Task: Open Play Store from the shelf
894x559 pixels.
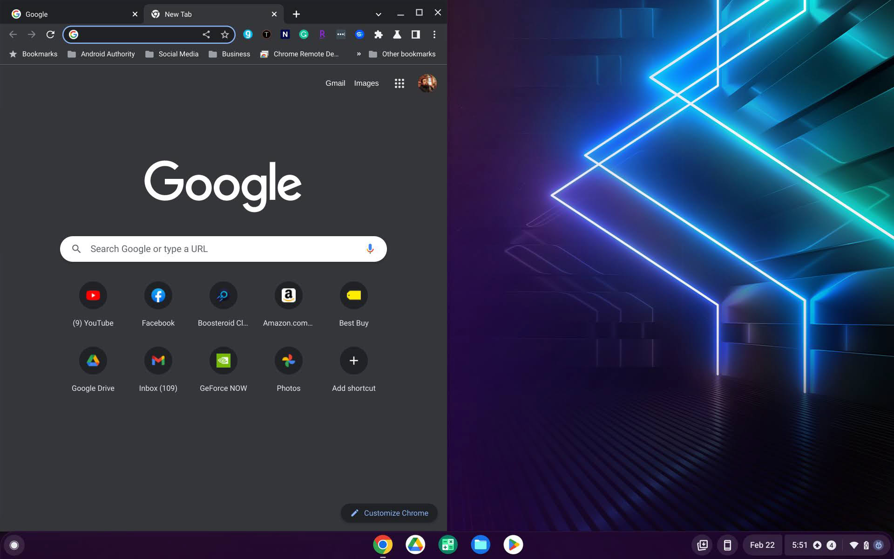Action: pos(513,545)
